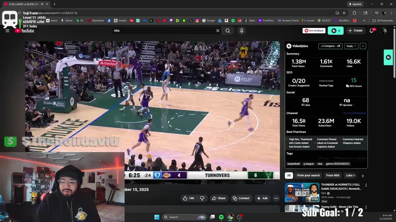Select From NBA chip

[x=333, y=175]
